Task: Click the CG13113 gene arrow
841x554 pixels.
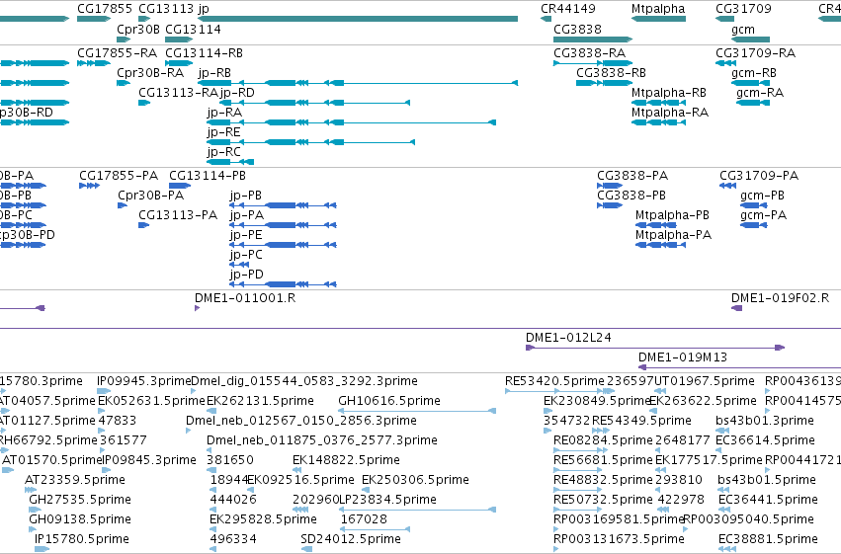Action: click(144, 19)
